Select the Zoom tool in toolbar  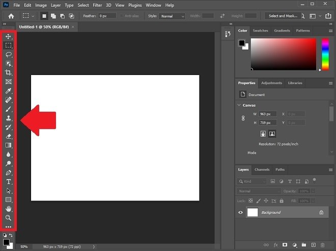click(8, 218)
